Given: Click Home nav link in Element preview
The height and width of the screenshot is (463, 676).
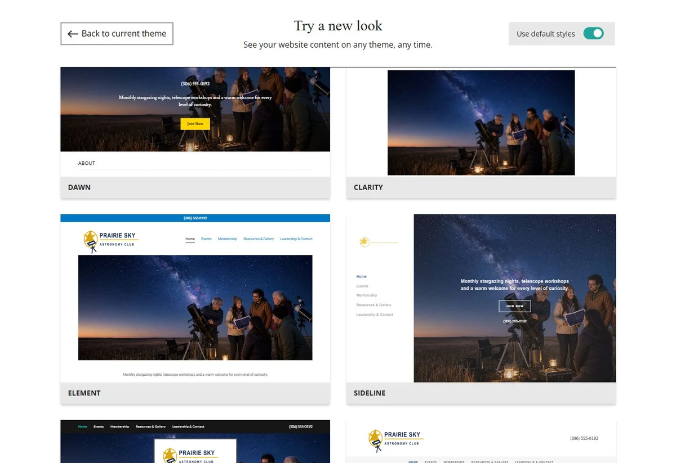Looking at the screenshot, I should click(190, 239).
